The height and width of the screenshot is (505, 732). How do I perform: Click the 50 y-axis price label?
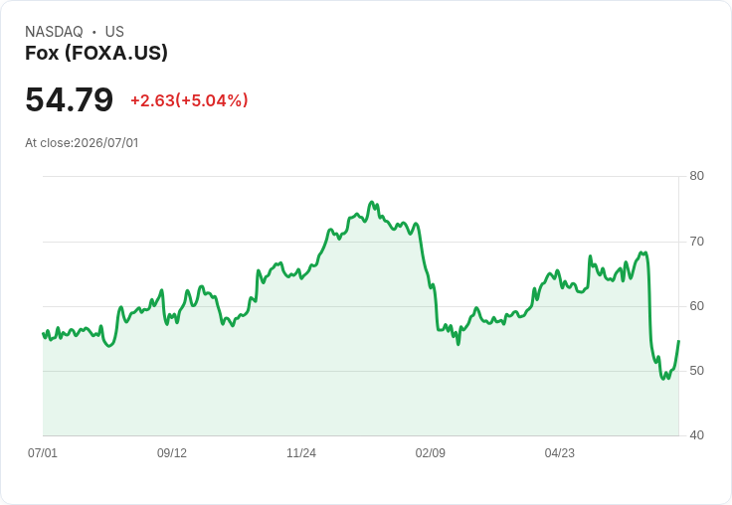pyautogui.click(x=696, y=371)
